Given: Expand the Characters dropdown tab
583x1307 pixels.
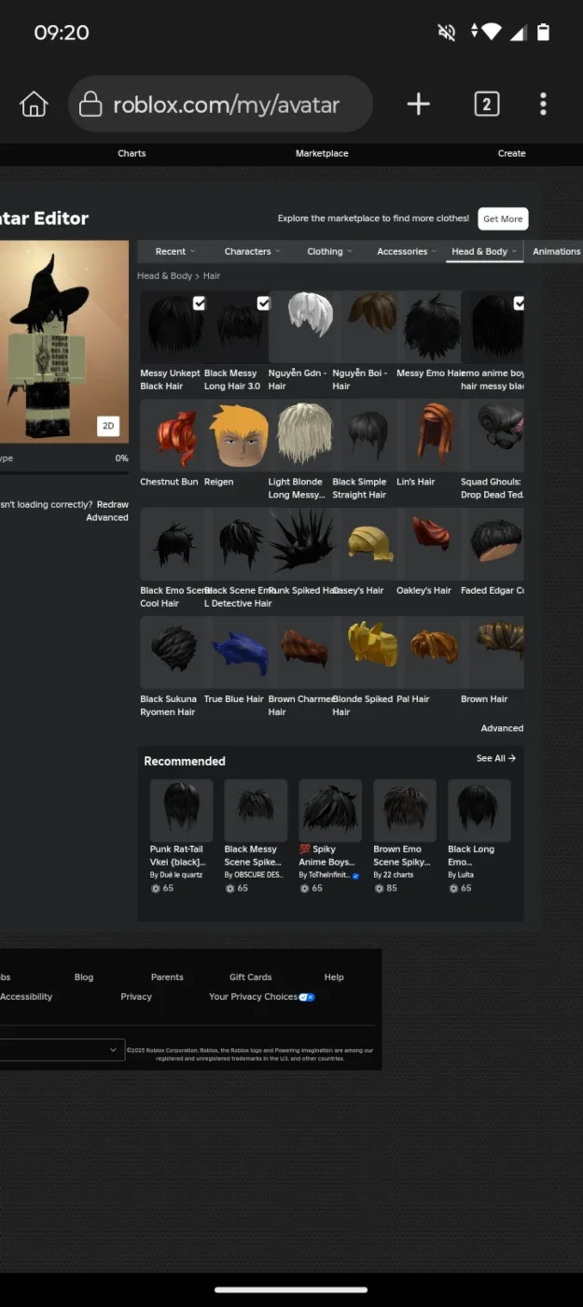Looking at the screenshot, I should pos(252,251).
